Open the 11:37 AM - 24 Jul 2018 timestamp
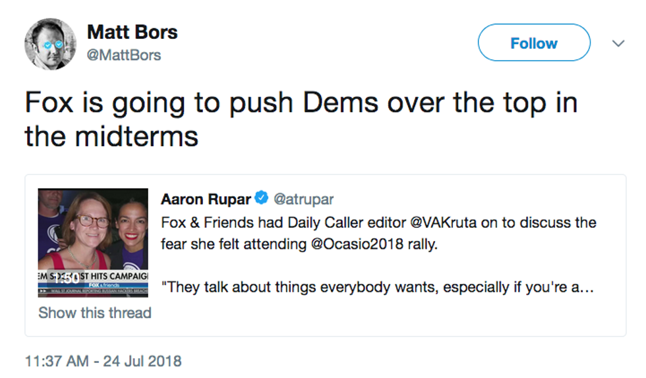The height and width of the screenshot is (378, 646). pyautogui.click(x=103, y=361)
